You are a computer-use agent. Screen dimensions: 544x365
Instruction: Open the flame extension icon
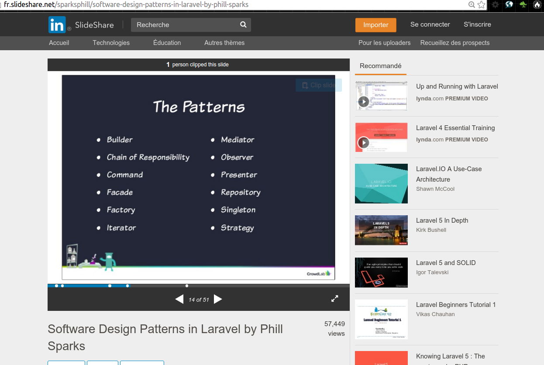537,5
